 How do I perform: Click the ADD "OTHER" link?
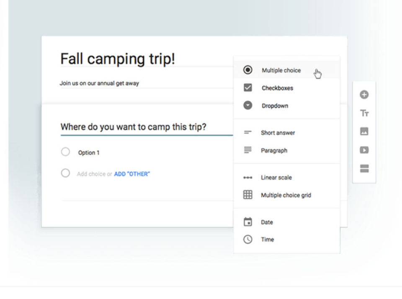[x=132, y=174]
